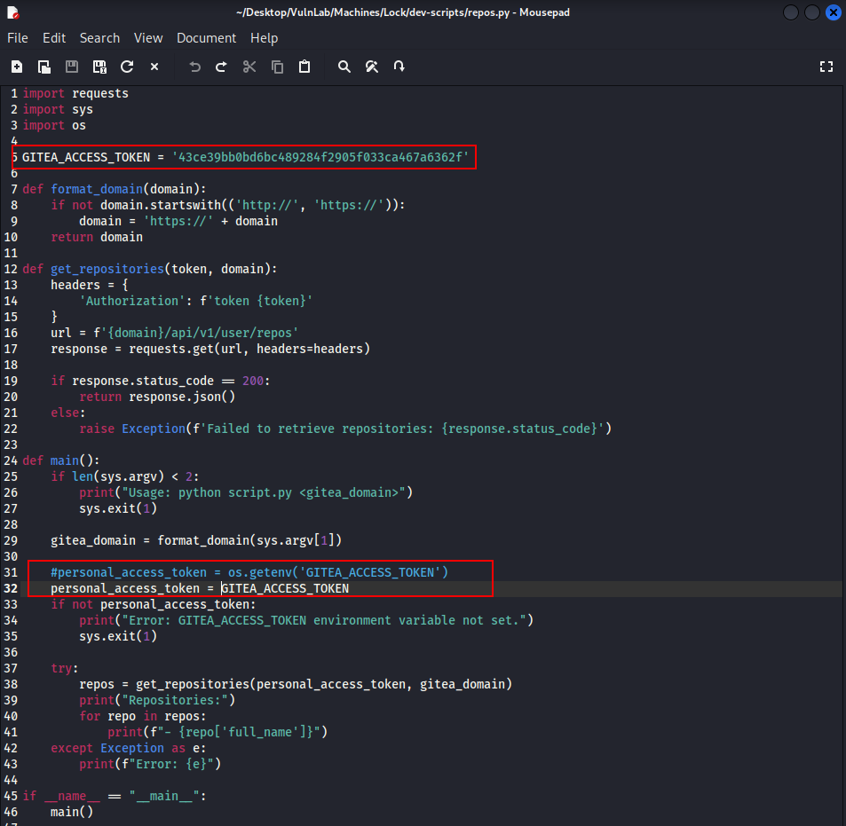
Task: Toggle fullscreen mode icon
Action: coord(826,67)
